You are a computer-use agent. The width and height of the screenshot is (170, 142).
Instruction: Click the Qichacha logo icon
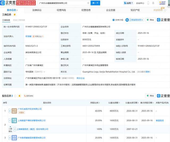pos(2,3)
